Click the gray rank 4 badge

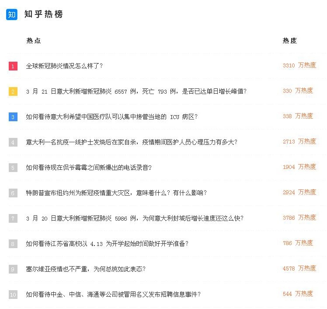13,142
